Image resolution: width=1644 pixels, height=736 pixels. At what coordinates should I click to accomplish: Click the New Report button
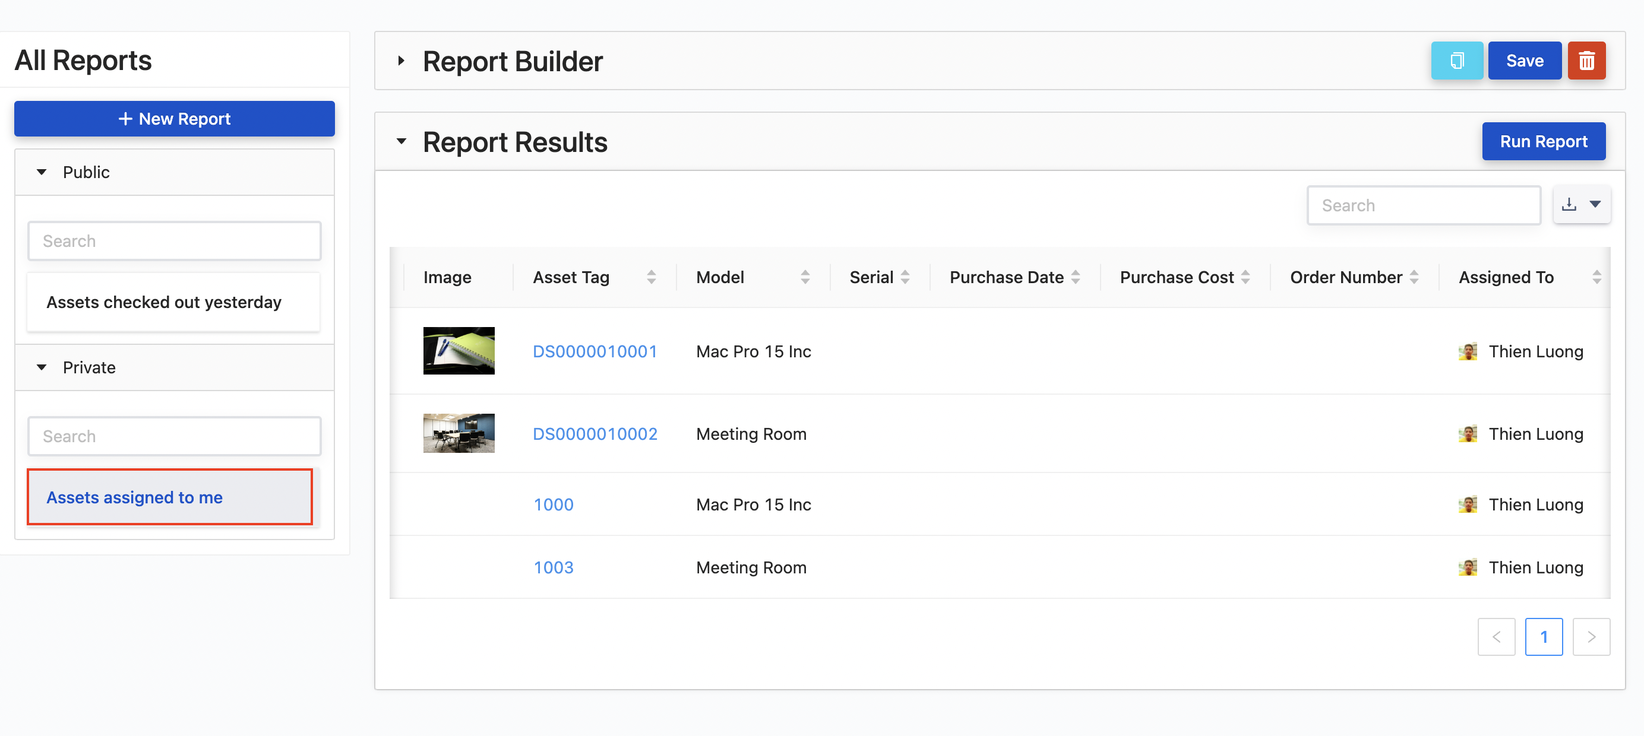(x=174, y=119)
